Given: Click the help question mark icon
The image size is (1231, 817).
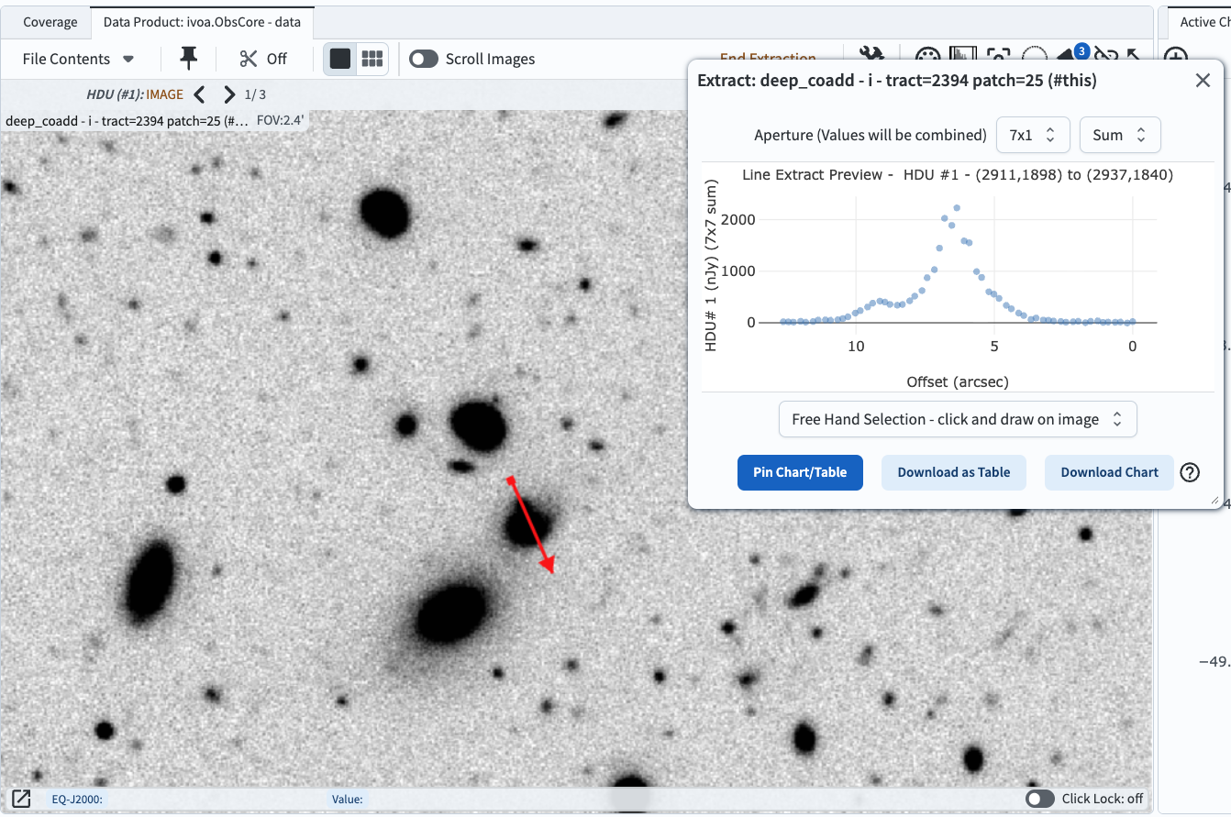Looking at the screenshot, I should [1190, 472].
